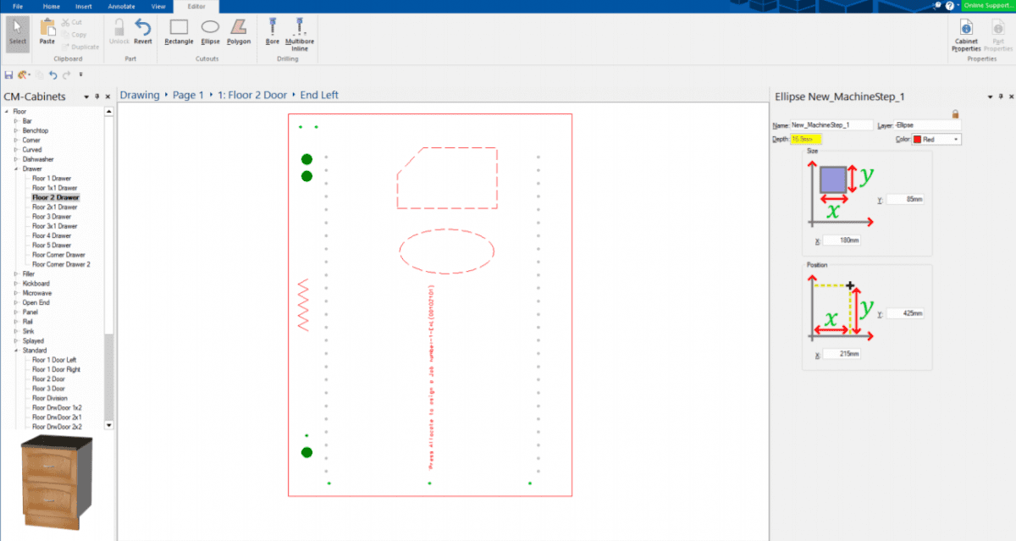Select Floor Corner Drawer 2 in tree
The image size is (1016, 541).
pyautogui.click(x=61, y=264)
